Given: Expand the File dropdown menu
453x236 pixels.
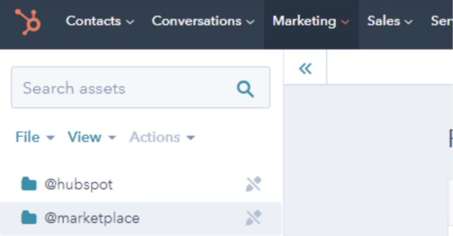Looking at the screenshot, I should pos(35,137).
